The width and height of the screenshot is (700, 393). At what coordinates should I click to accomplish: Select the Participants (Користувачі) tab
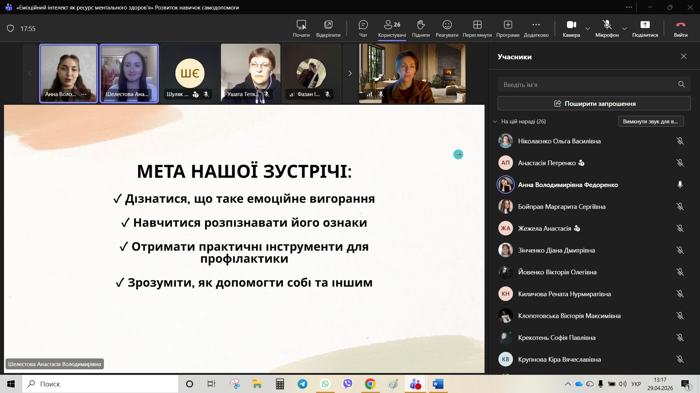392,28
